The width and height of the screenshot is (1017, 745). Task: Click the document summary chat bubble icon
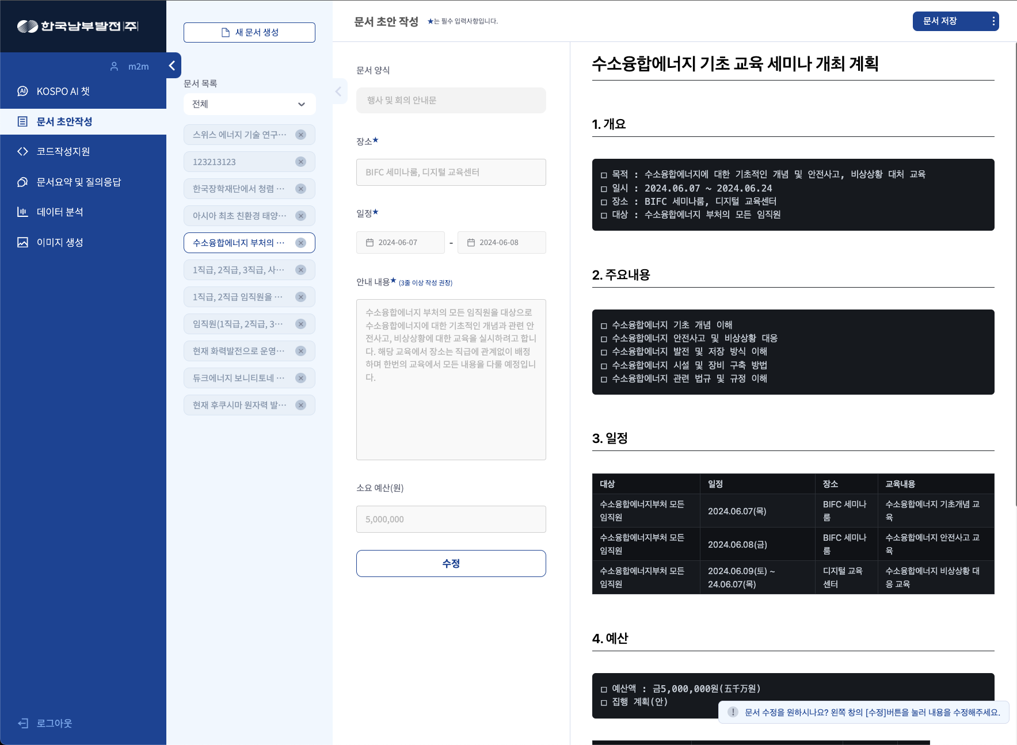pyautogui.click(x=22, y=182)
